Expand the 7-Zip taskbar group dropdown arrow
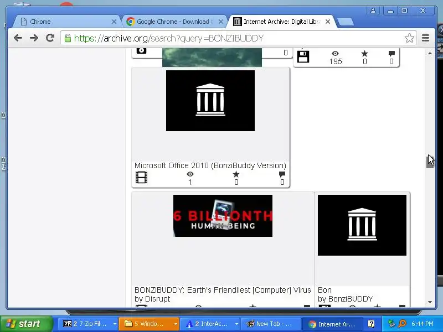 [x=115, y=324]
